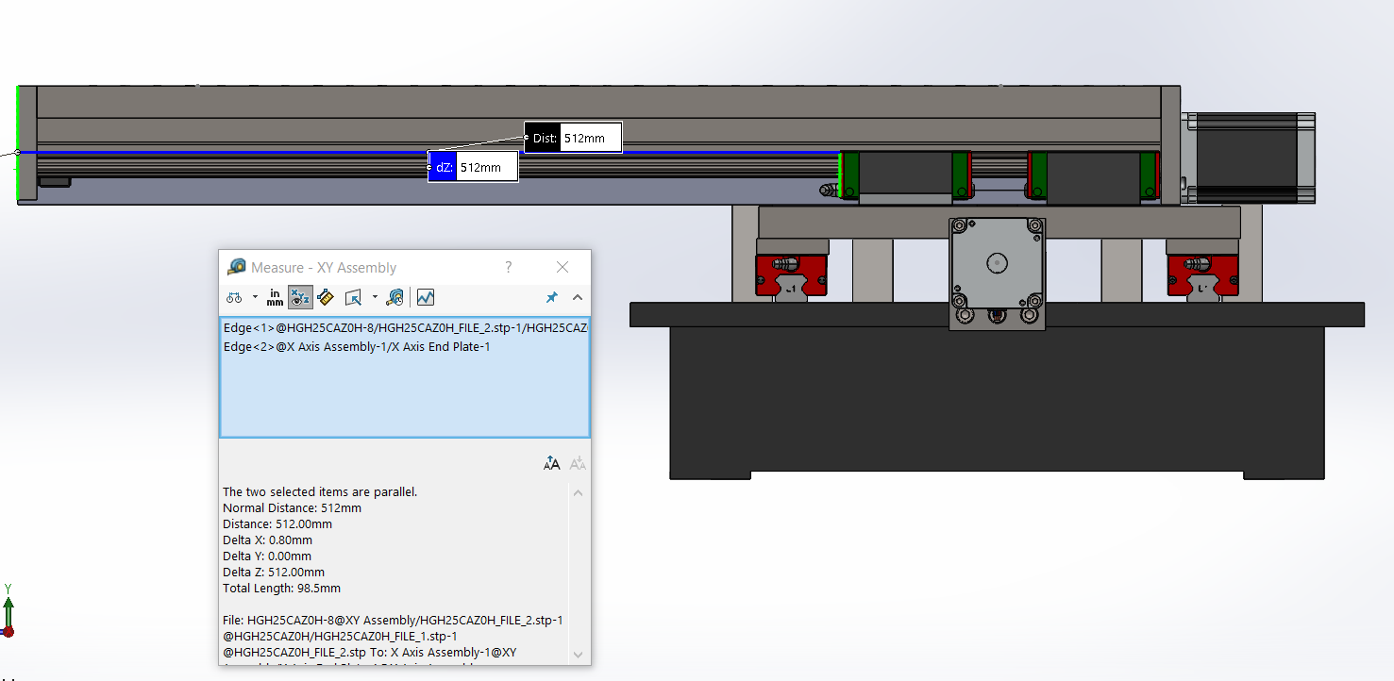
Task: Increase the results font size
Action: coord(552,463)
